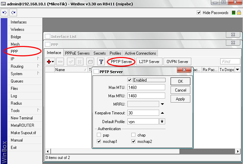Open the Default Profile dropdown
Screen dimensions: 243x164
(x=162, y=121)
